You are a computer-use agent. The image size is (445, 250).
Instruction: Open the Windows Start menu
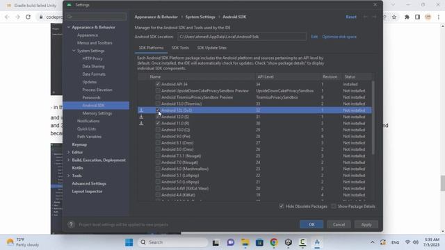pos(129,242)
